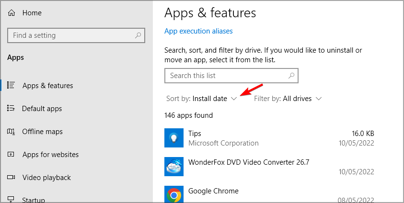Focus the Search this list field
Viewport: 404px width, 203px height.
[x=225, y=76]
